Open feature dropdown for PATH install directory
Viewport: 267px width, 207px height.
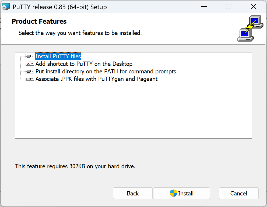pos(30,72)
